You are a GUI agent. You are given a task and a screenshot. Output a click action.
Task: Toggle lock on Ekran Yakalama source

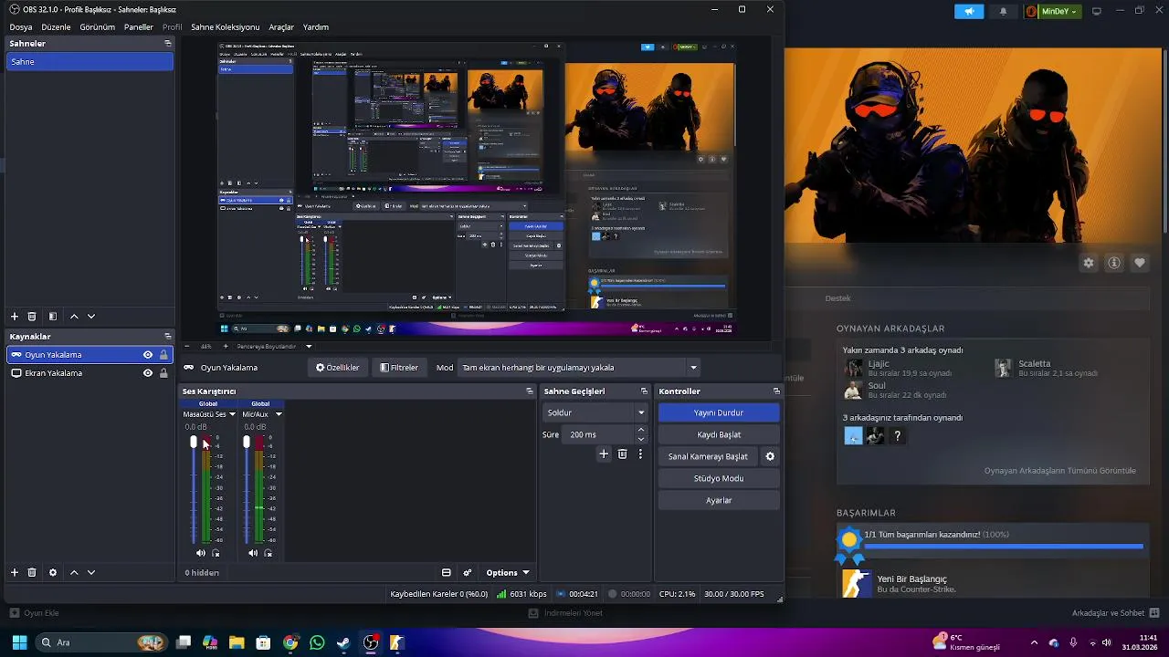(x=163, y=373)
